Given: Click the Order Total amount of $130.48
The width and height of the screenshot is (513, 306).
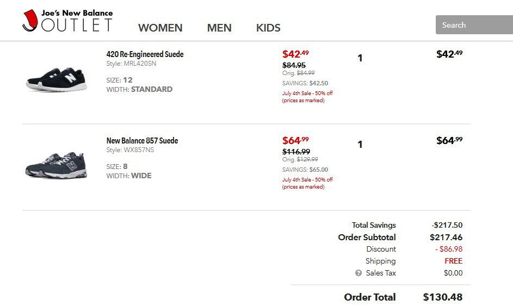Looking at the screenshot, I should 443,297.
